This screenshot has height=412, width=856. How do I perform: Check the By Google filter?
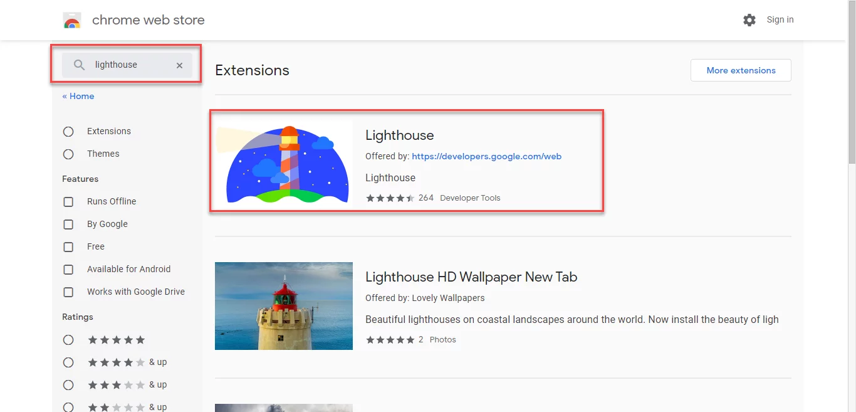tap(68, 224)
